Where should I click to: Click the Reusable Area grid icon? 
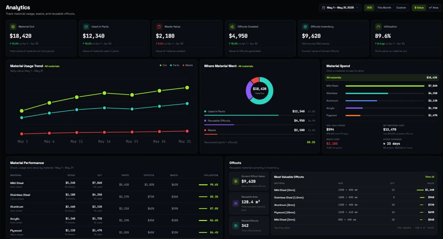(236, 203)
